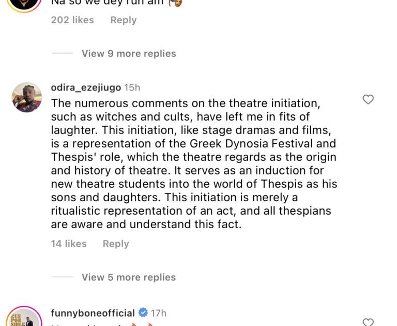Expand View 9 more replies

coord(128,54)
